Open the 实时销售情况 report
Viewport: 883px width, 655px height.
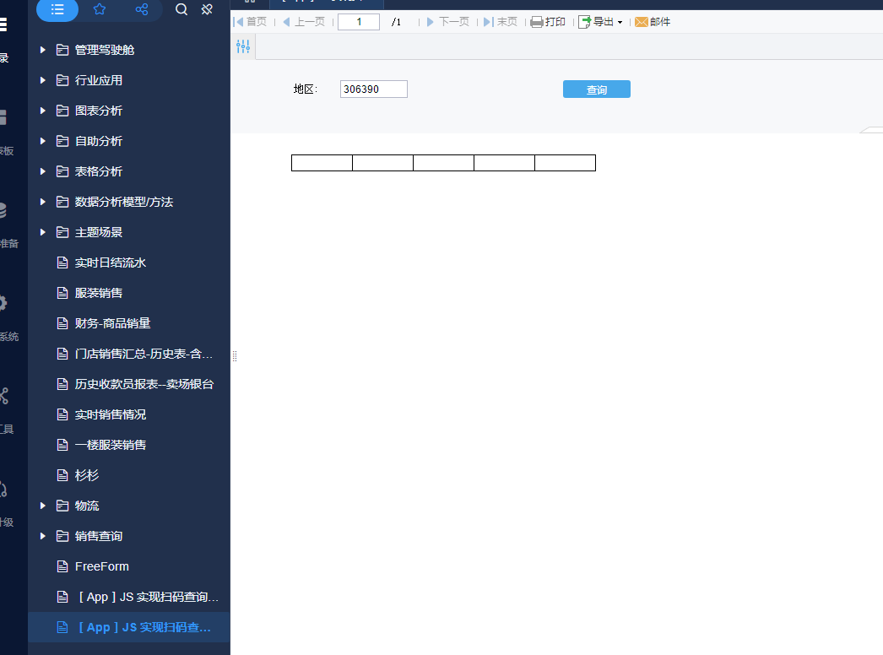click(111, 415)
